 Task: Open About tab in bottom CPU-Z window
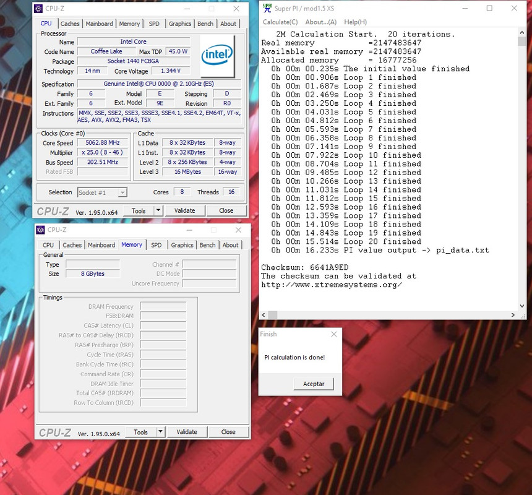[230, 245]
